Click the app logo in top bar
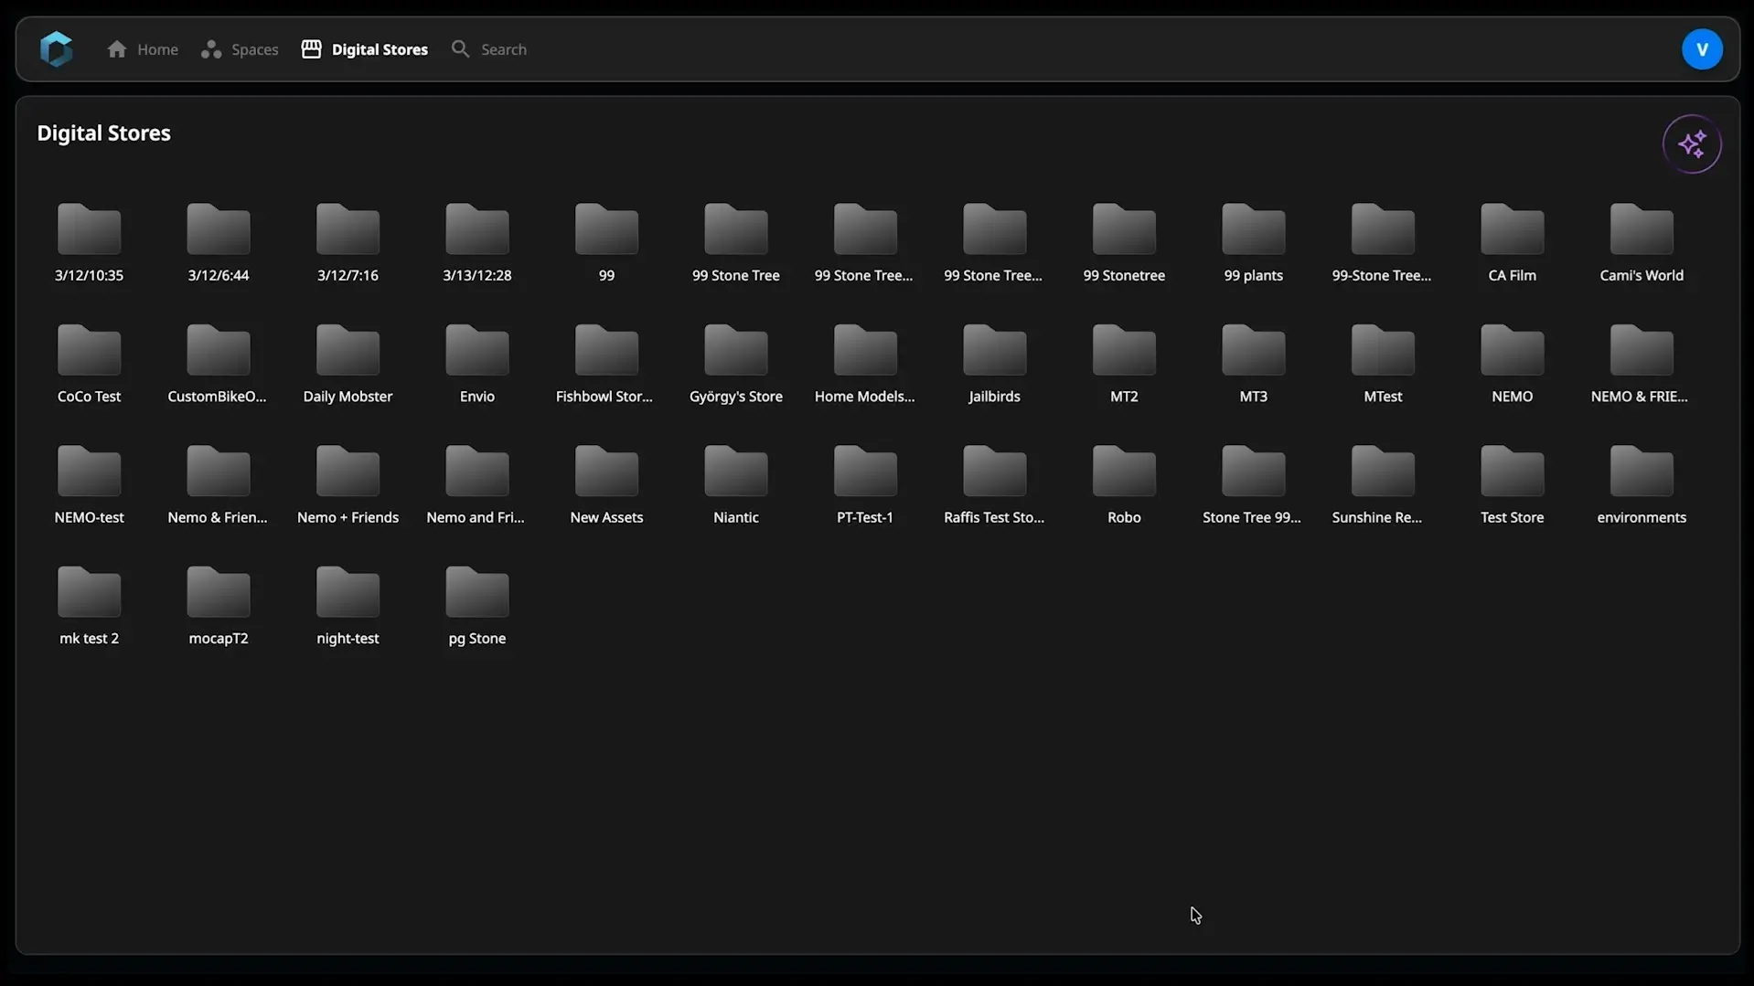Viewport: 1754px width, 986px height. pos(56,49)
